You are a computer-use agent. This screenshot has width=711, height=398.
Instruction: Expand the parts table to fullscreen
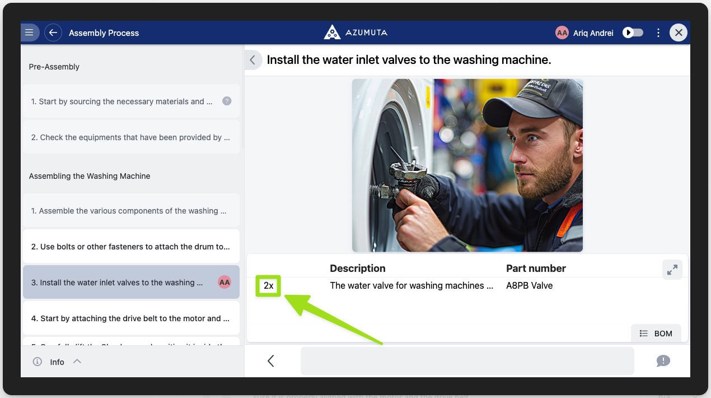(x=672, y=270)
